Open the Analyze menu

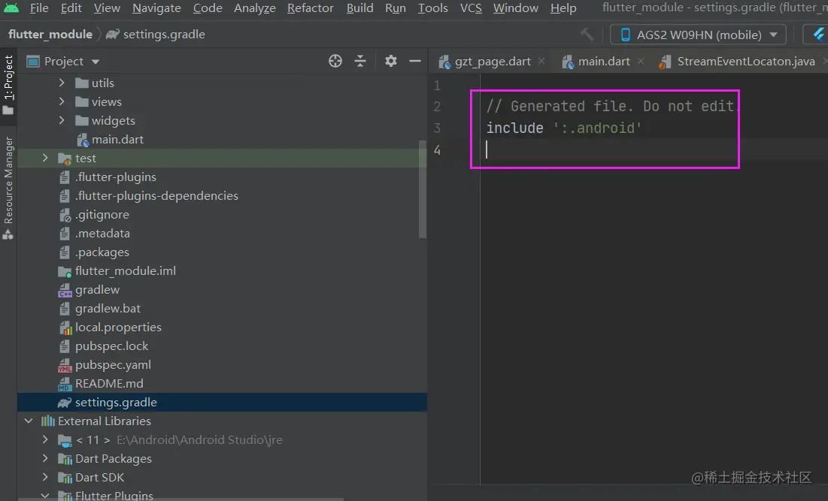[x=254, y=8]
